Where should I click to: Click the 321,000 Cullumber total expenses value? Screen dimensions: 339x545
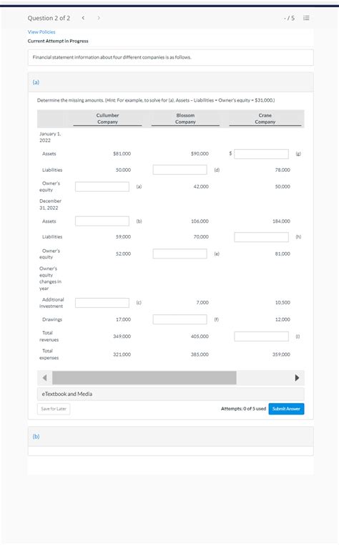[x=122, y=355]
